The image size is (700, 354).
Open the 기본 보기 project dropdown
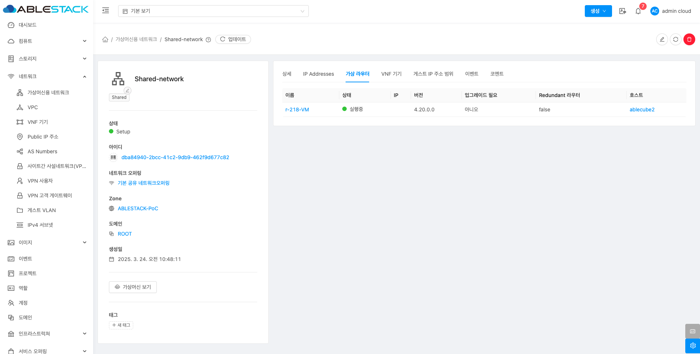click(x=213, y=11)
